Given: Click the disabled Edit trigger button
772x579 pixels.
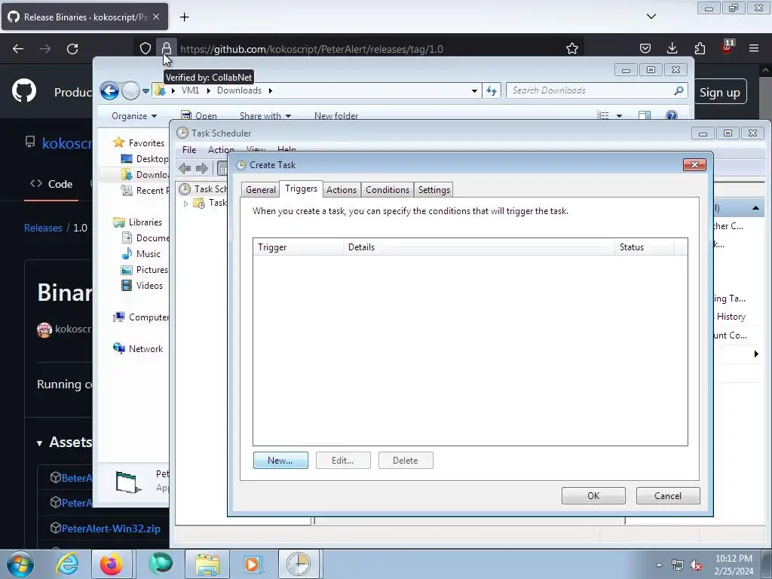Looking at the screenshot, I should [343, 461].
